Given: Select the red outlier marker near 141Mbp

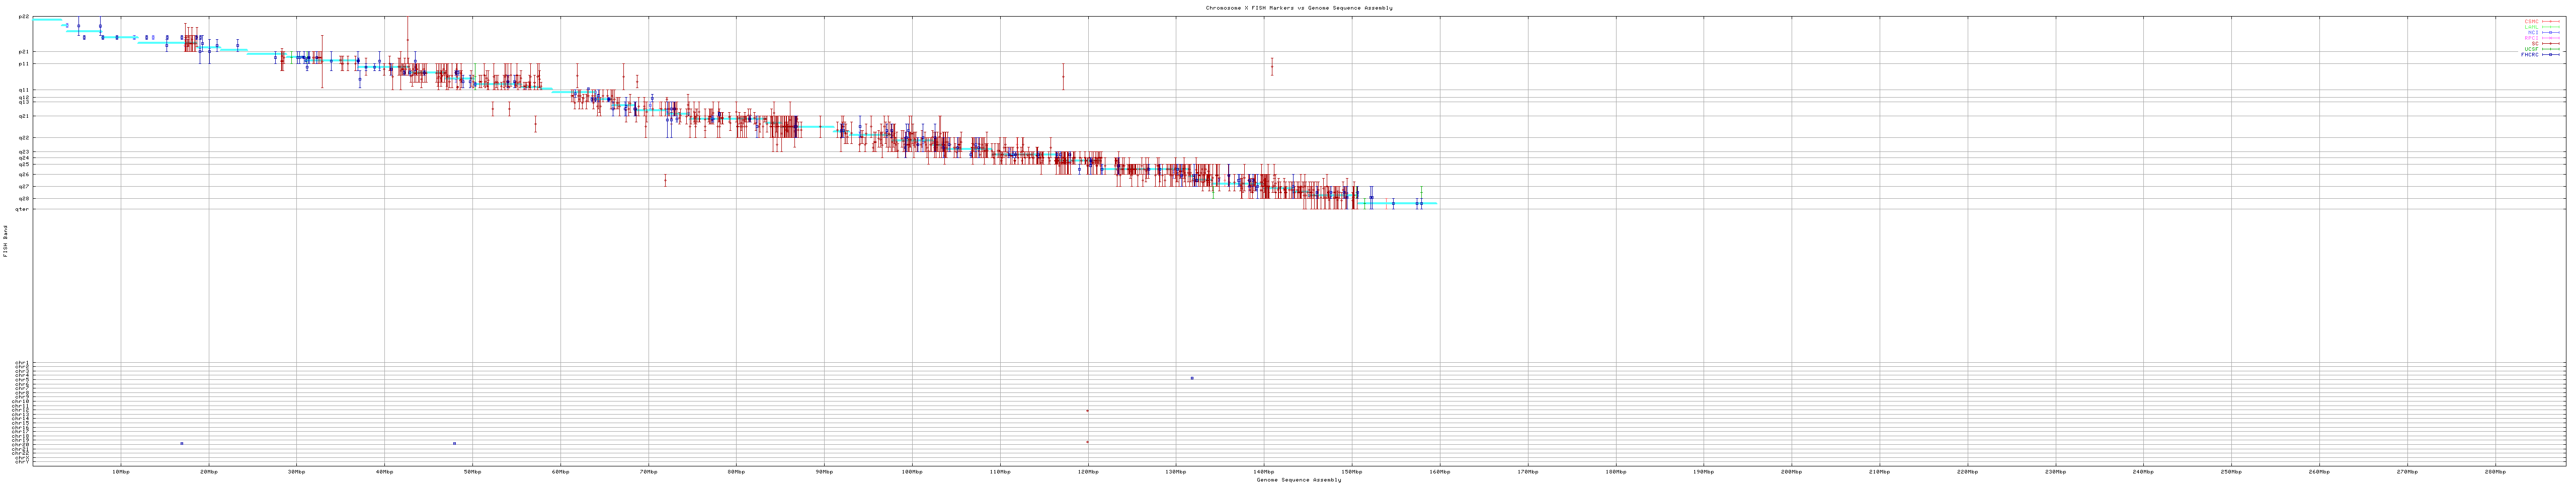Looking at the screenshot, I should tap(1271, 67).
